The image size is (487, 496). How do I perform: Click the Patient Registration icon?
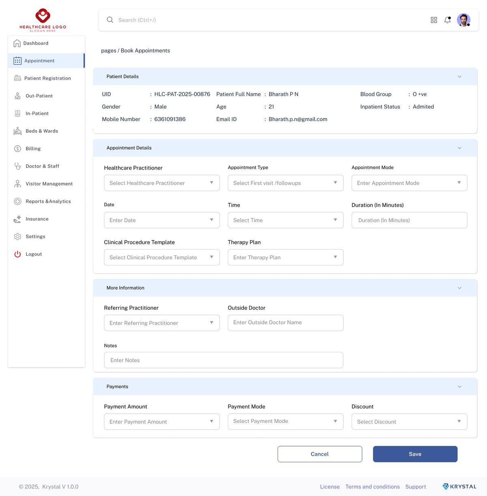click(x=17, y=78)
